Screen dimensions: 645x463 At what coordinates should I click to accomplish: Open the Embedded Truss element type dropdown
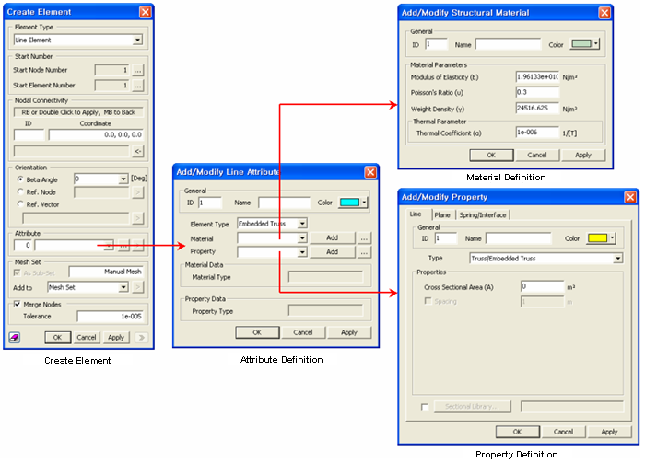(x=301, y=223)
